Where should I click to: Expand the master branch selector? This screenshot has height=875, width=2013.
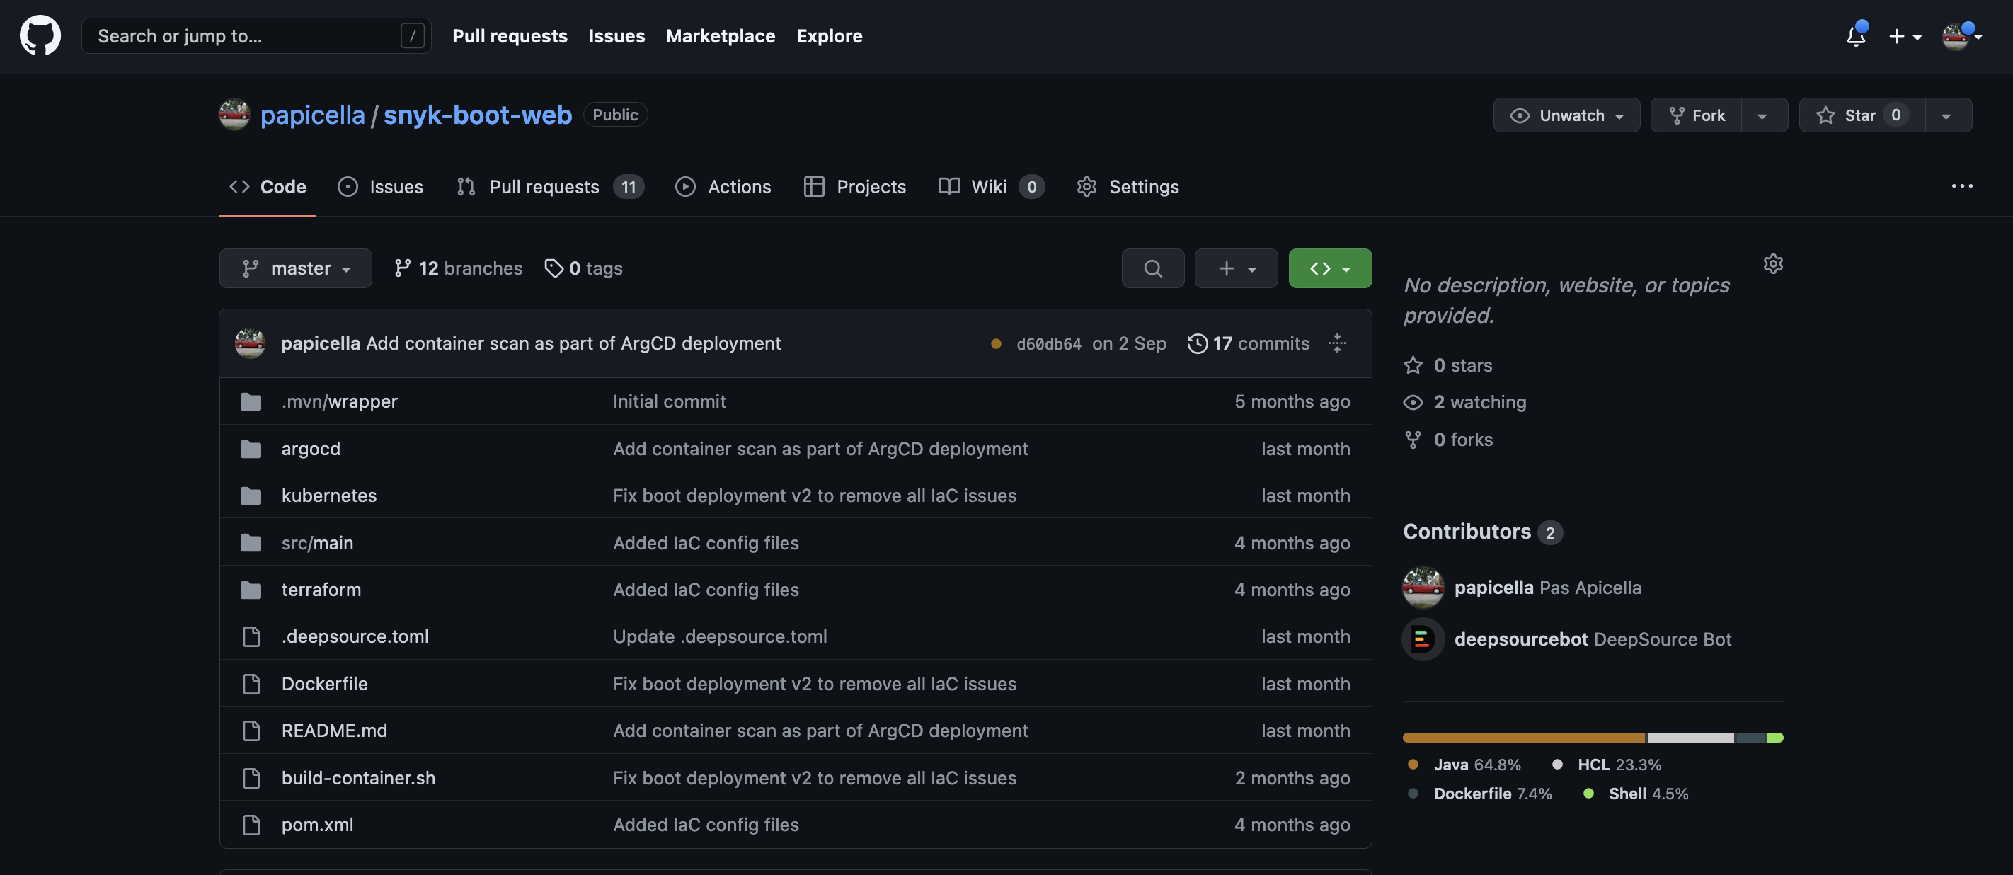(x=295, y=269)
